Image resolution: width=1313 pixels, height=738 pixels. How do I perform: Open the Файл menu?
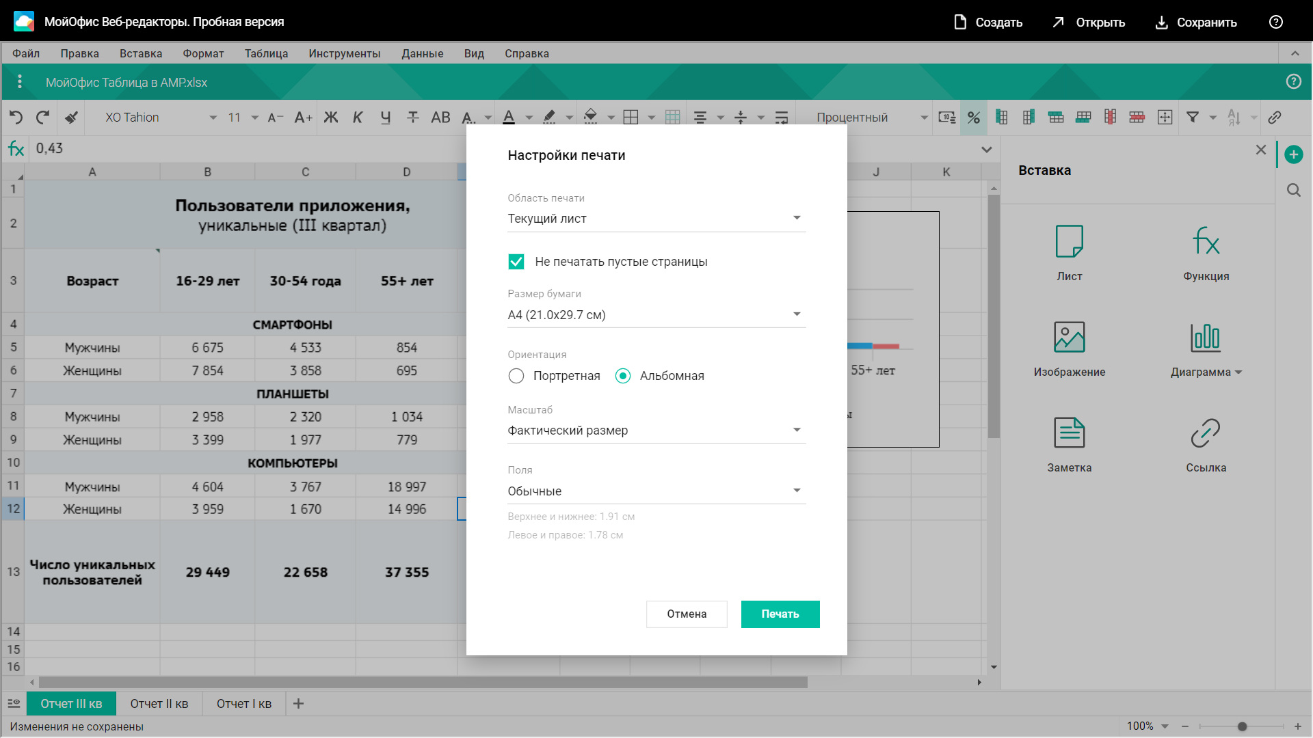tap(26, 53)
